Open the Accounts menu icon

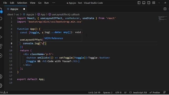coord(1,77)
